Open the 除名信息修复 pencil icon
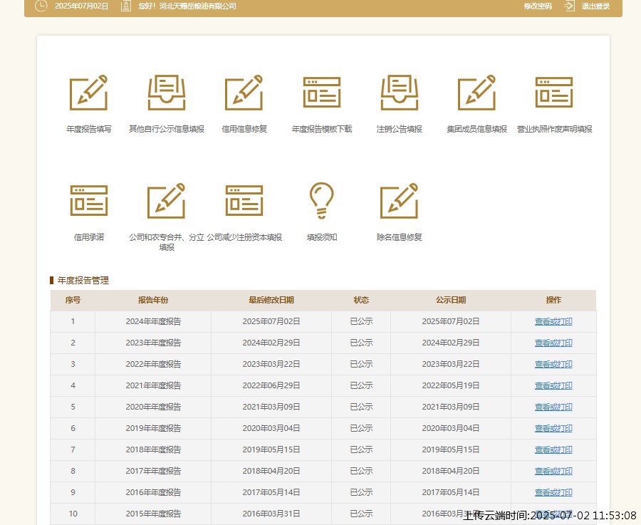 point(400,201)
